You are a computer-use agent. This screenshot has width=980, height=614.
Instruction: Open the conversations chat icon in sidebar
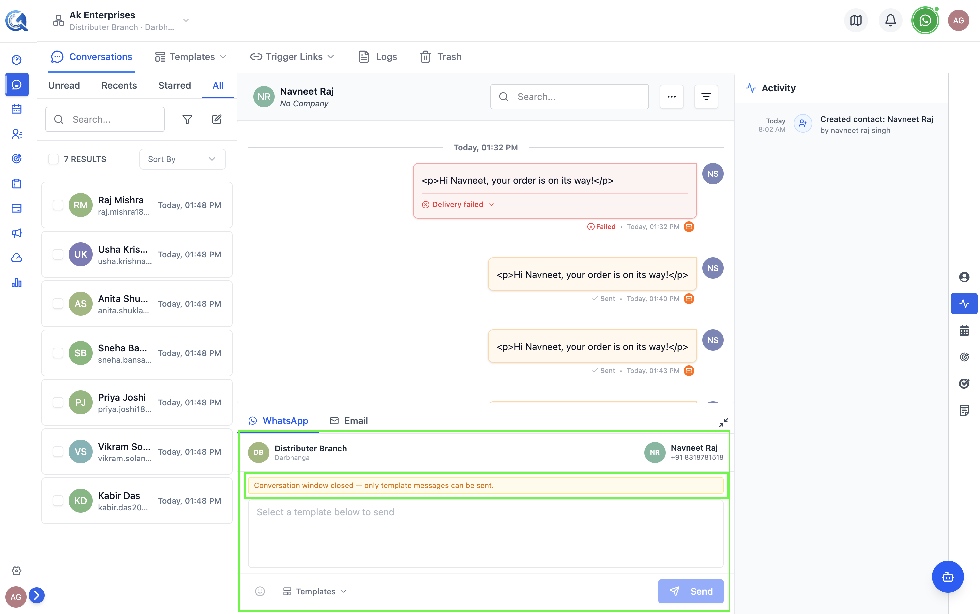17,85
